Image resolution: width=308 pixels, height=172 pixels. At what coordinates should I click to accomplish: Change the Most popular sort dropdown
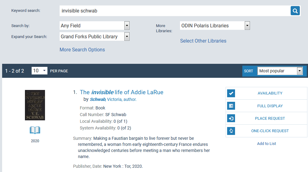pos(280,71)
